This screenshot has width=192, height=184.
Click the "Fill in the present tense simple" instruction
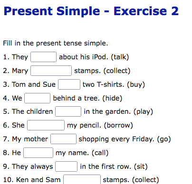(56, 43)
